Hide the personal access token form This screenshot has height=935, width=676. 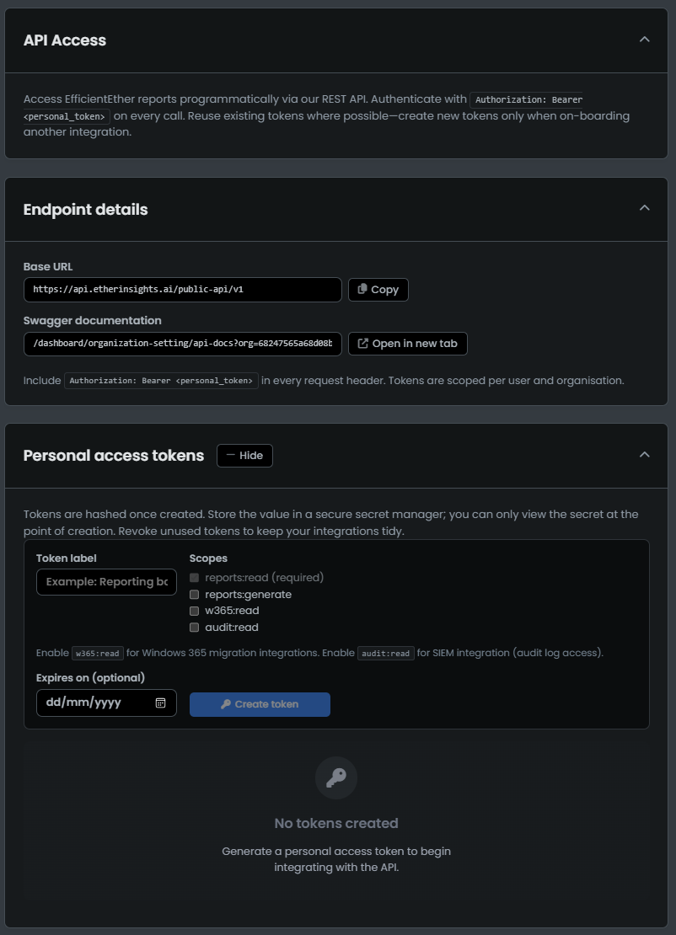pos(244,456)
